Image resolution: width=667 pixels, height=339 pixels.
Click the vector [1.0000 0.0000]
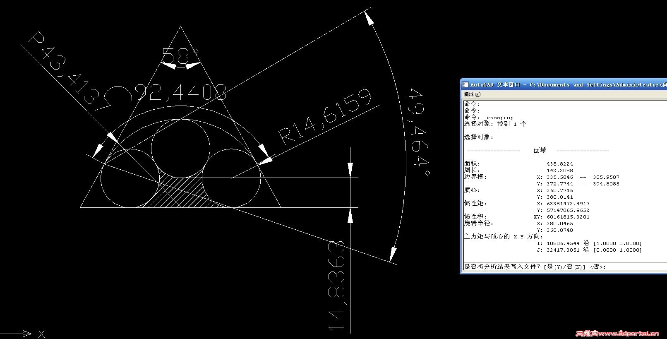[617, 243]
